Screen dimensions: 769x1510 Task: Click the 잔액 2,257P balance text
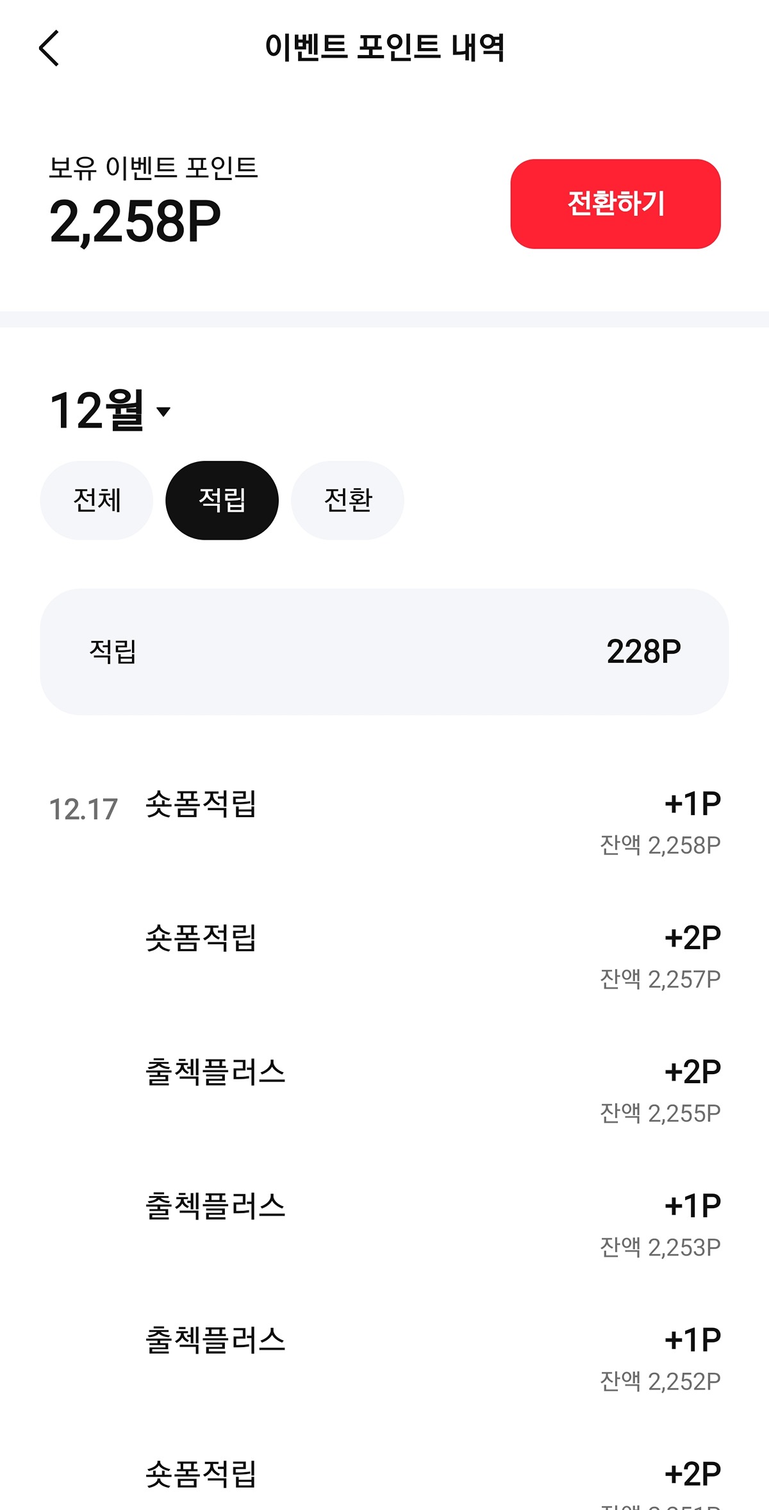tap(660, 979)
